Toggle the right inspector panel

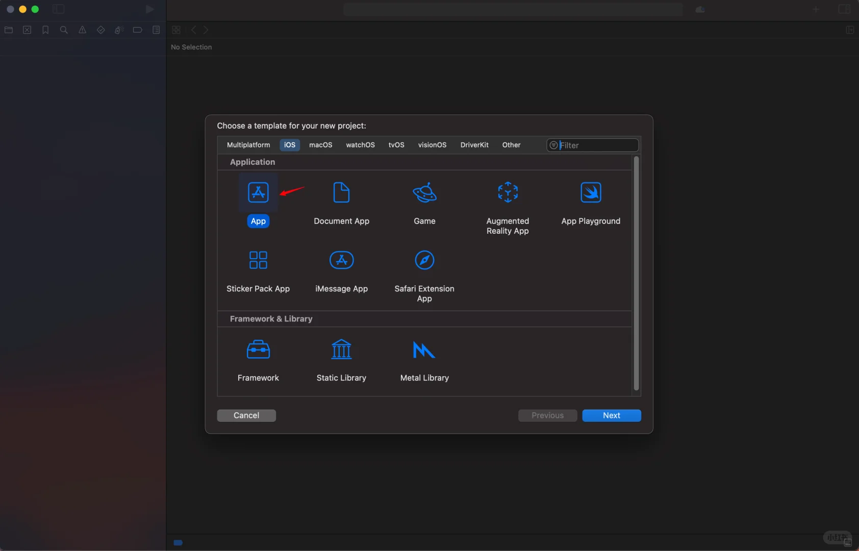850,30
